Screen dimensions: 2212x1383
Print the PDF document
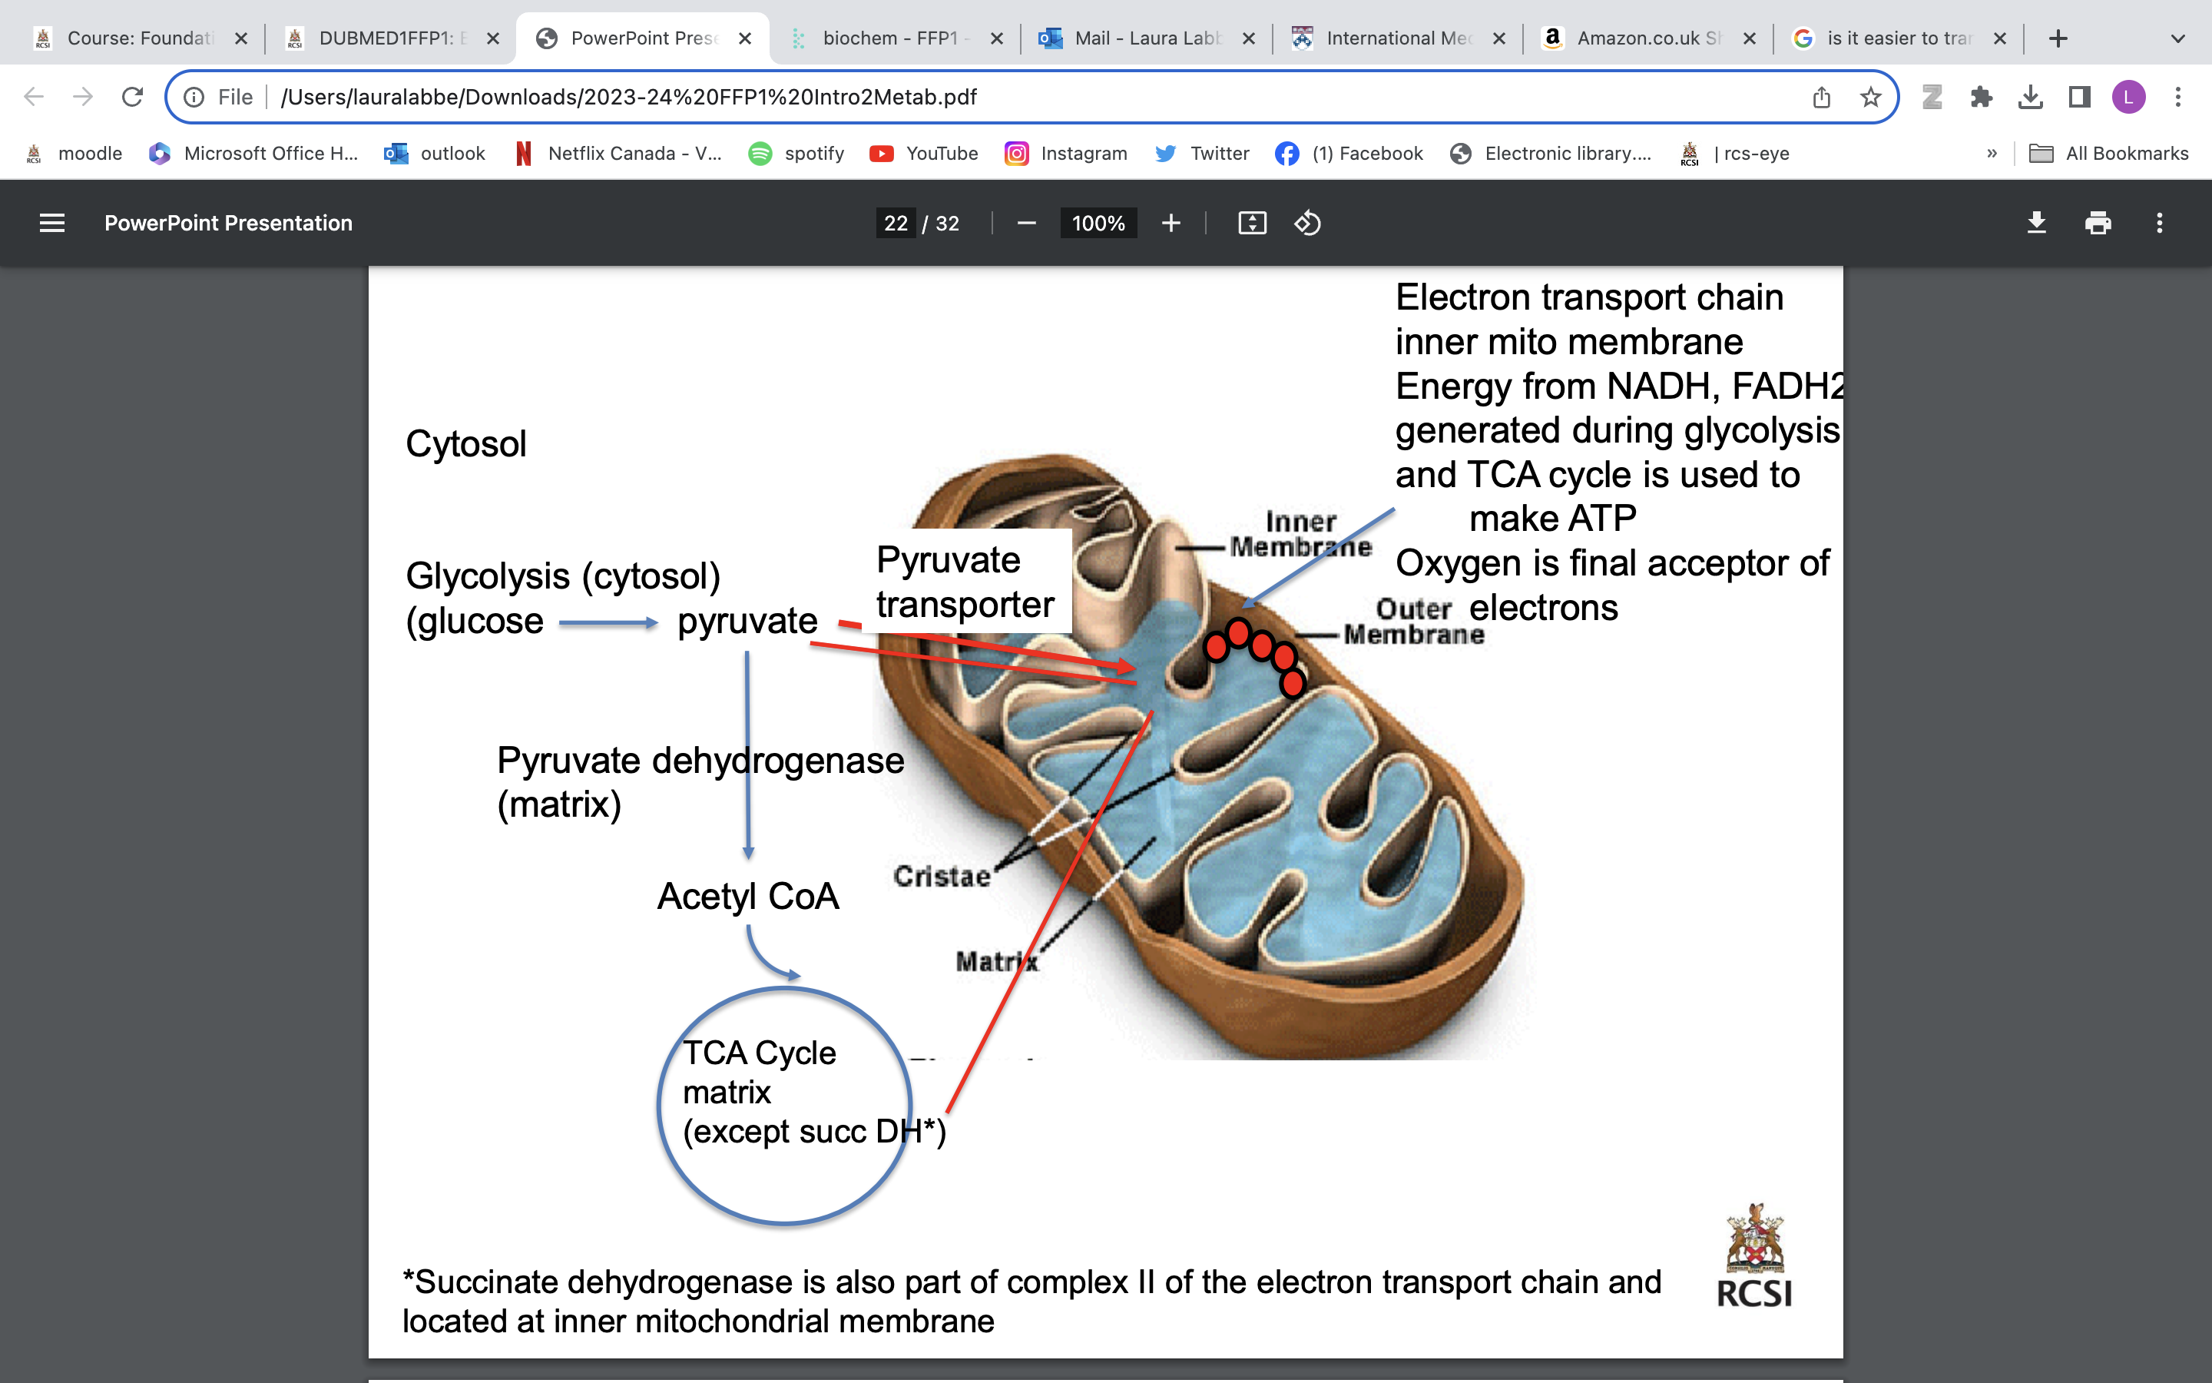[2098, 223]
